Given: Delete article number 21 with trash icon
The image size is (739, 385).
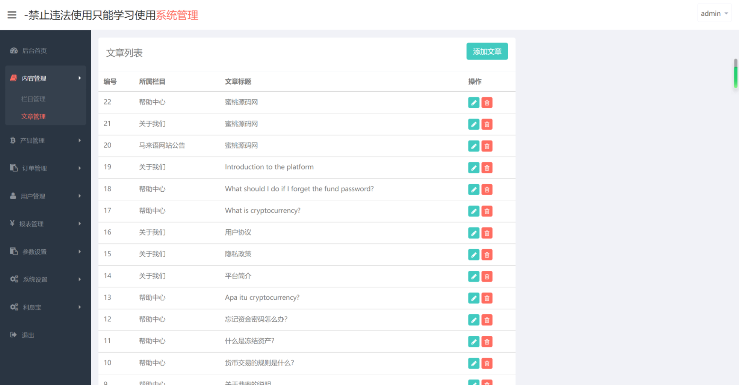Looking at the screenshot, I should pyautogui.click(x=487, y=124).
